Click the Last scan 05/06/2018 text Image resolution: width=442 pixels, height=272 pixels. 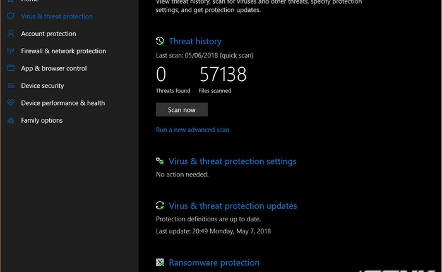coord(205,56)
